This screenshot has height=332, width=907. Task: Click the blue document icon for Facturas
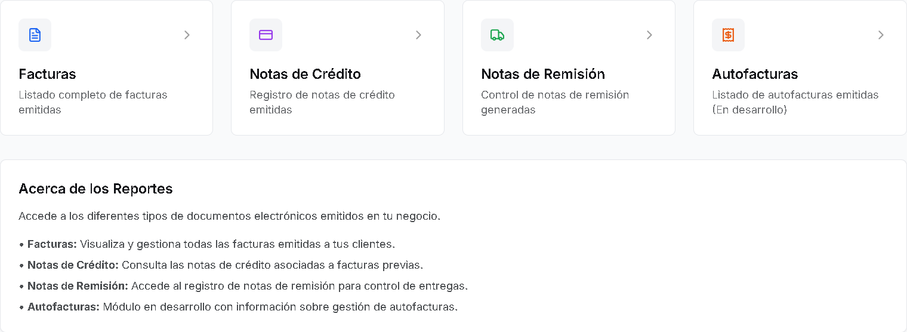click(x=35, y=35)
